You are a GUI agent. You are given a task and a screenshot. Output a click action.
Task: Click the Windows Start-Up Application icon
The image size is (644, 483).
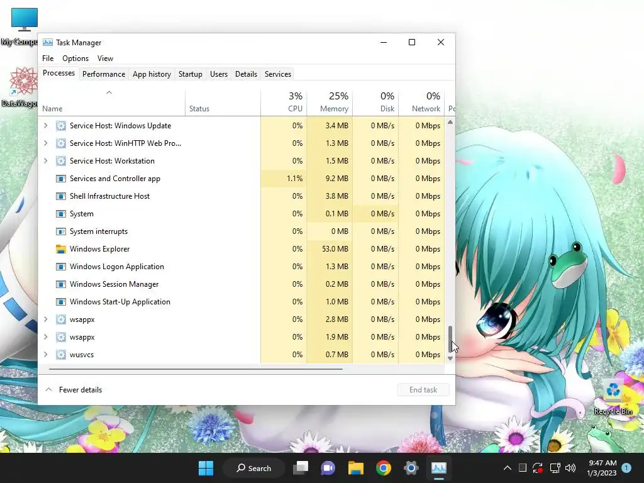tap(61, 302)
